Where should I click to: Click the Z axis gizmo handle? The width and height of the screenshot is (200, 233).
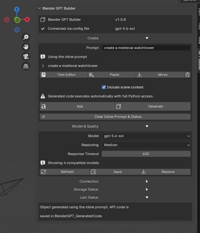point(17,9)
